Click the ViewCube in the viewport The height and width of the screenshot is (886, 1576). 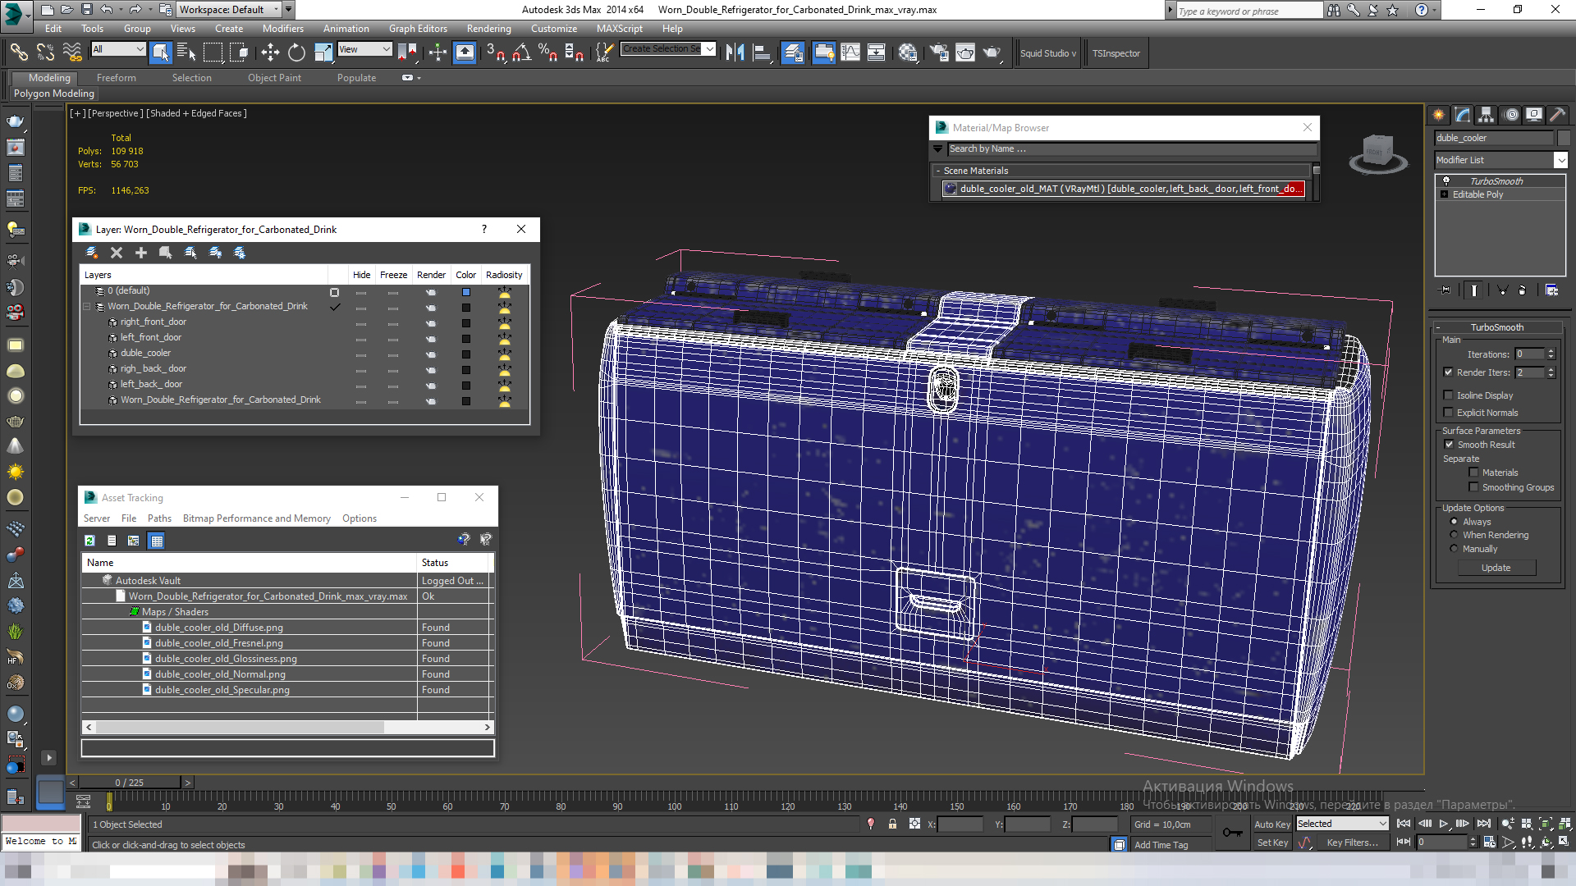click(x=1378, y=153)
